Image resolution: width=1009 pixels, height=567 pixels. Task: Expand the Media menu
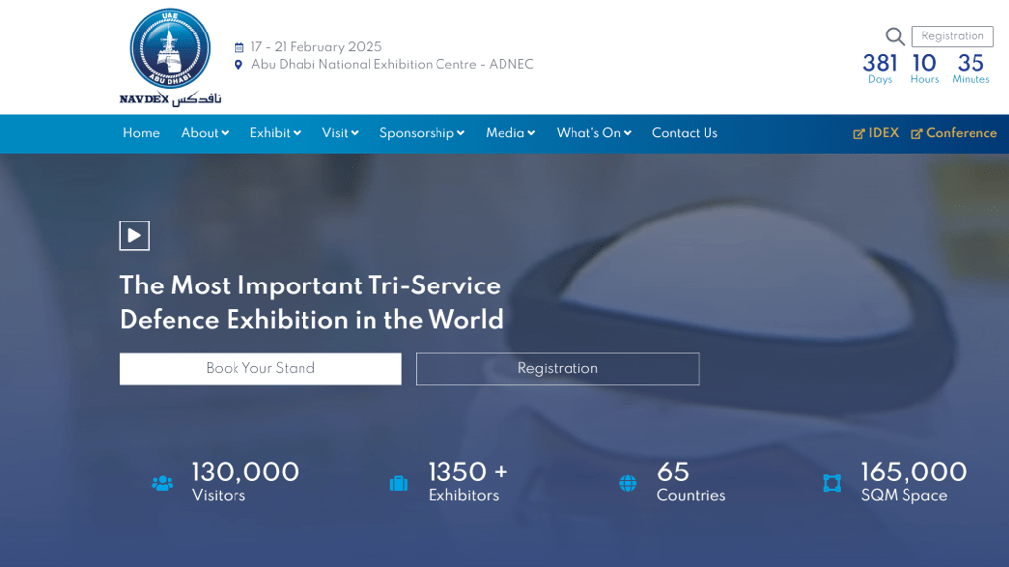[509, 133]
